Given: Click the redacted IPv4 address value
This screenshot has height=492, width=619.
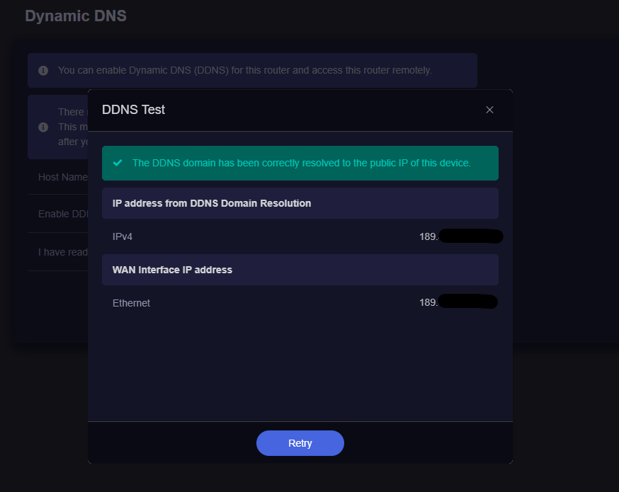Looking at the screenshot, I should coord(461,236).
